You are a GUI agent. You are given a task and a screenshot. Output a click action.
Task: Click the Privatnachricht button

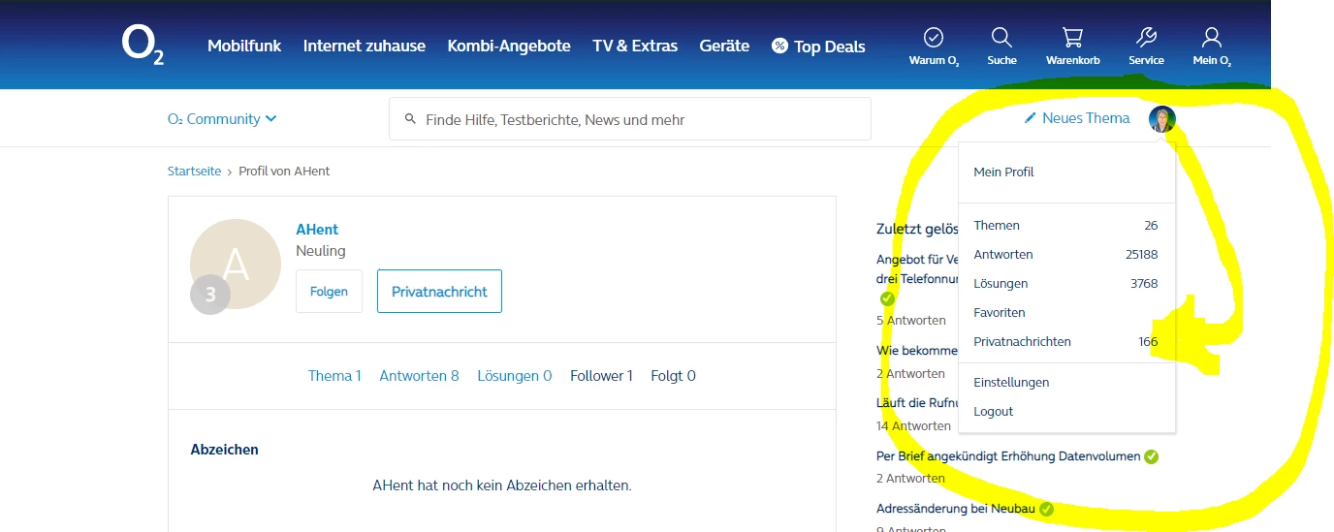point(439,291)
